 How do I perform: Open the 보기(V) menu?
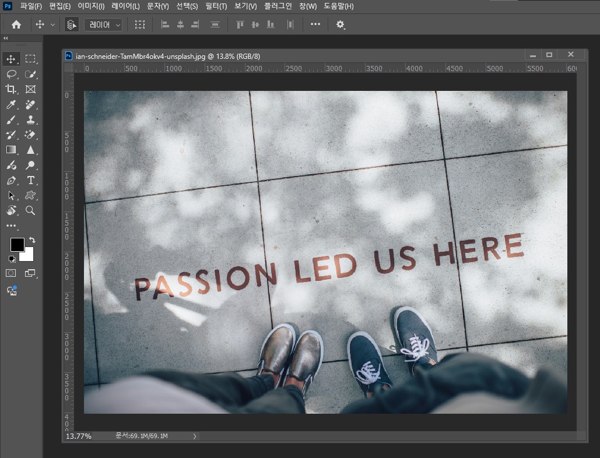coord(245,6)
